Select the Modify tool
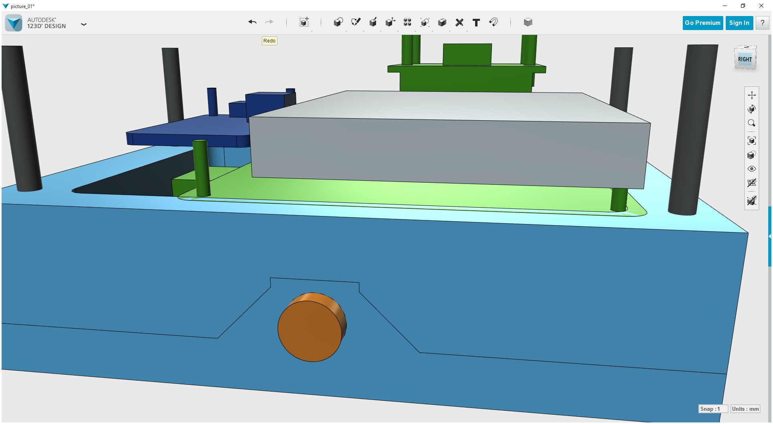Image resolution: width=773 pixels, height=424 pixels. coord(390,22)
